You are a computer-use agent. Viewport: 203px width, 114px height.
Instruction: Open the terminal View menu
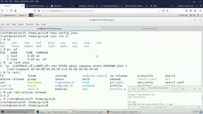[14, 24]
